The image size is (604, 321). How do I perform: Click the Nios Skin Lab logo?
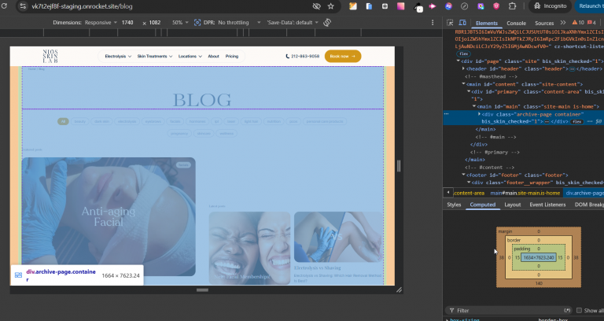(x=50, y=57)
